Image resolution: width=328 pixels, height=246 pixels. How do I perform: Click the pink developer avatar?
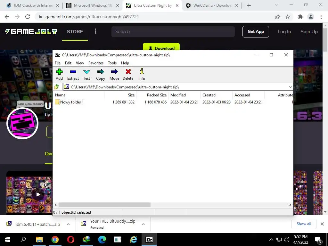22,123
